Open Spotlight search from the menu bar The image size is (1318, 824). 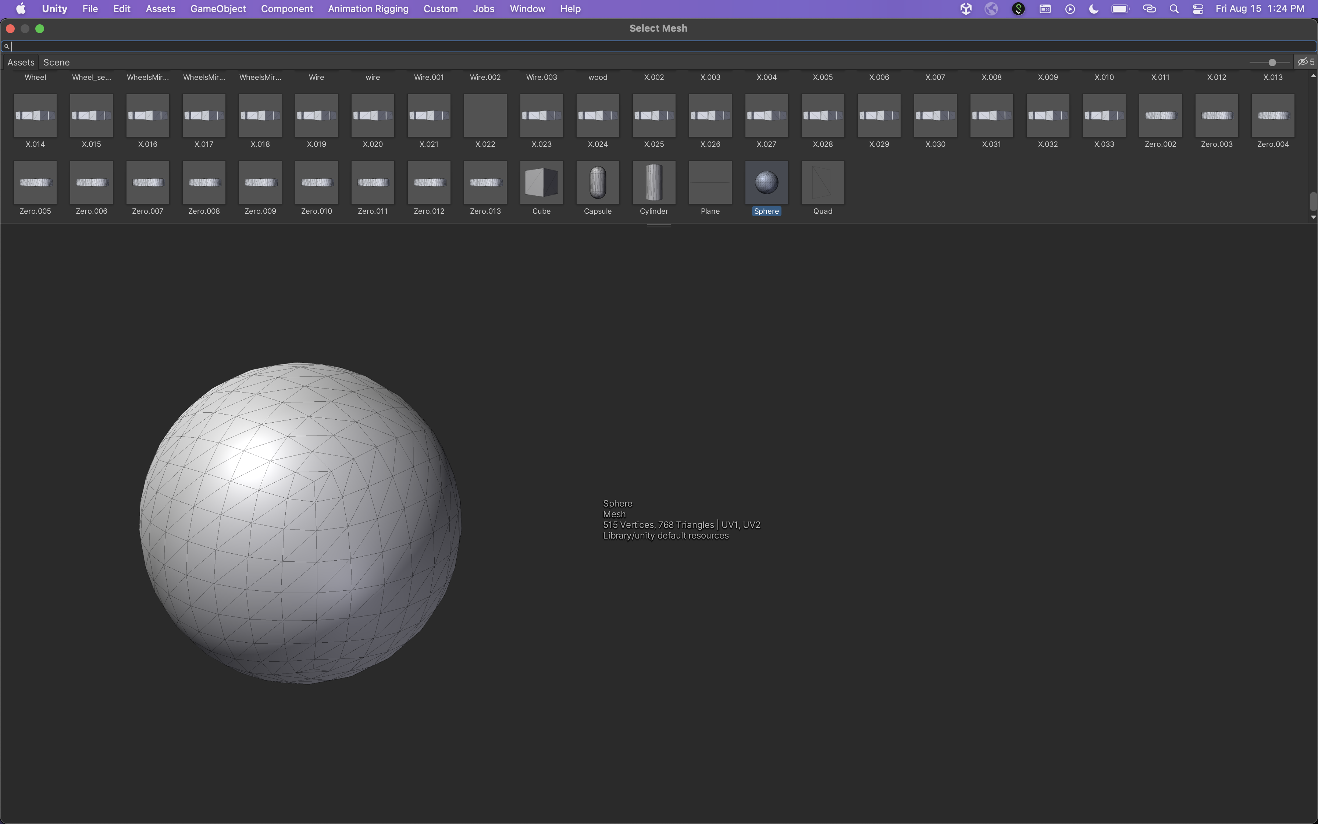coord(1174,9)
